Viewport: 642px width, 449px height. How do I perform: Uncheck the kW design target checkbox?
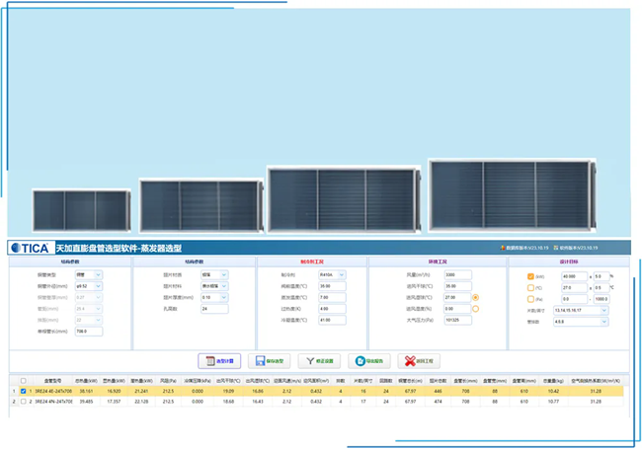point(530,276)
